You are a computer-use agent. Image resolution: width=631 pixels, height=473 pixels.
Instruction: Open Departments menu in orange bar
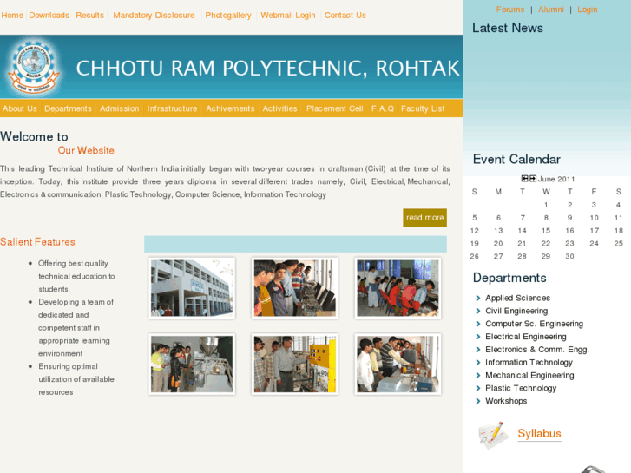coord(68,108)
